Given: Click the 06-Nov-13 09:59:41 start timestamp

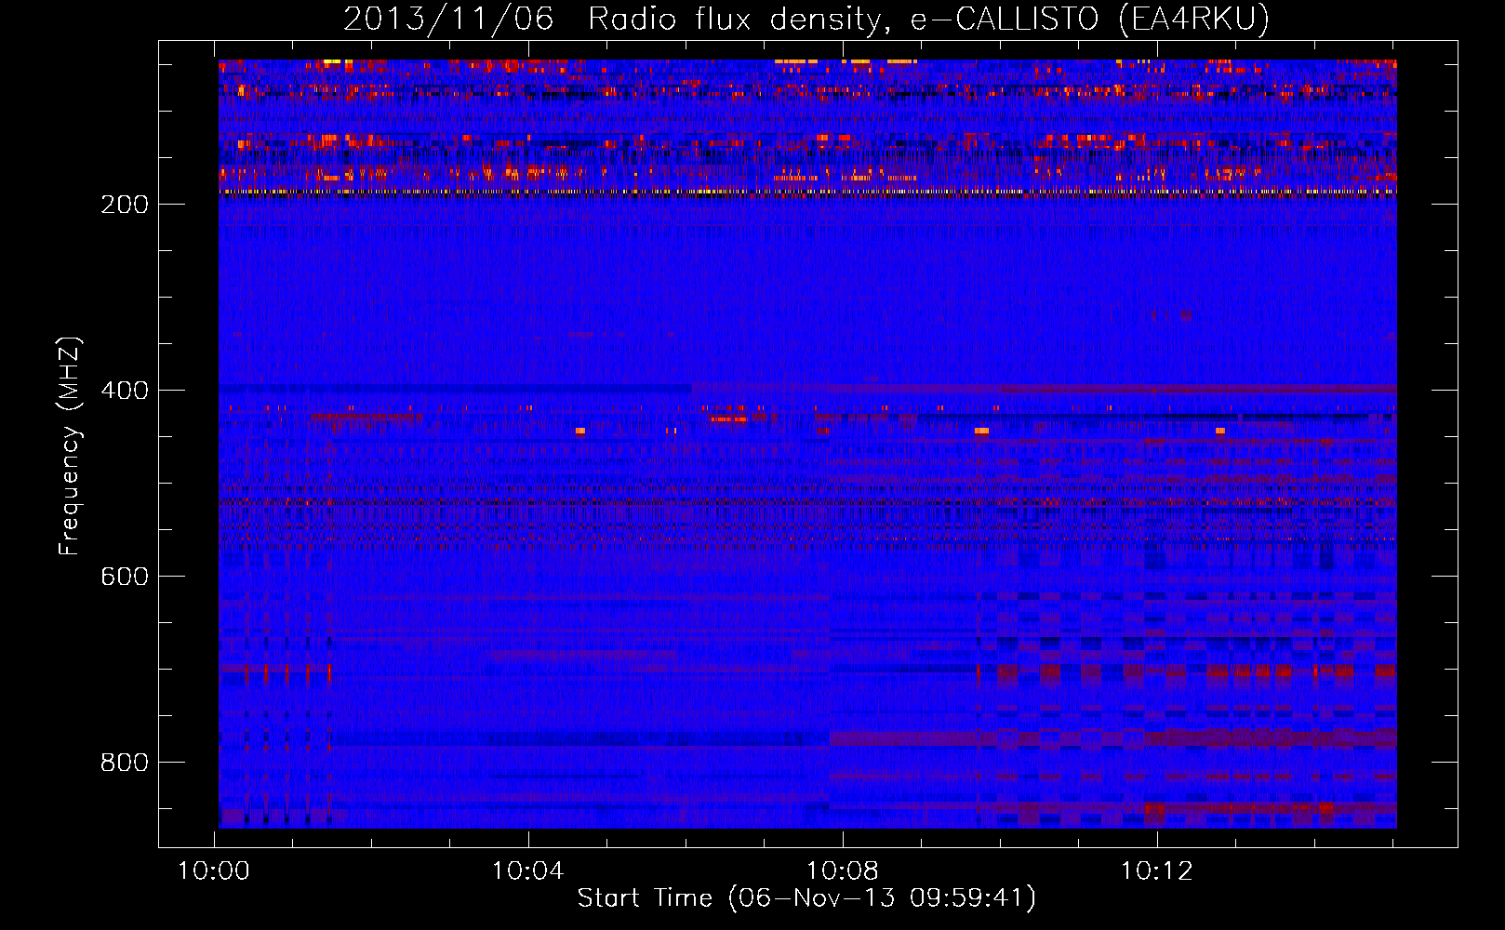Looking at the screenshot, I should pyautogui.click(x=881, y=898).
